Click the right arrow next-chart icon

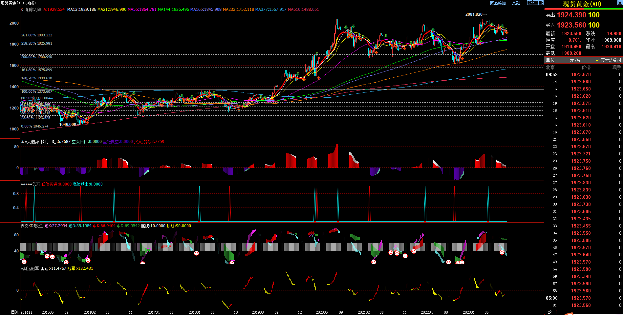pyautogui.click(x=535, y=3)
